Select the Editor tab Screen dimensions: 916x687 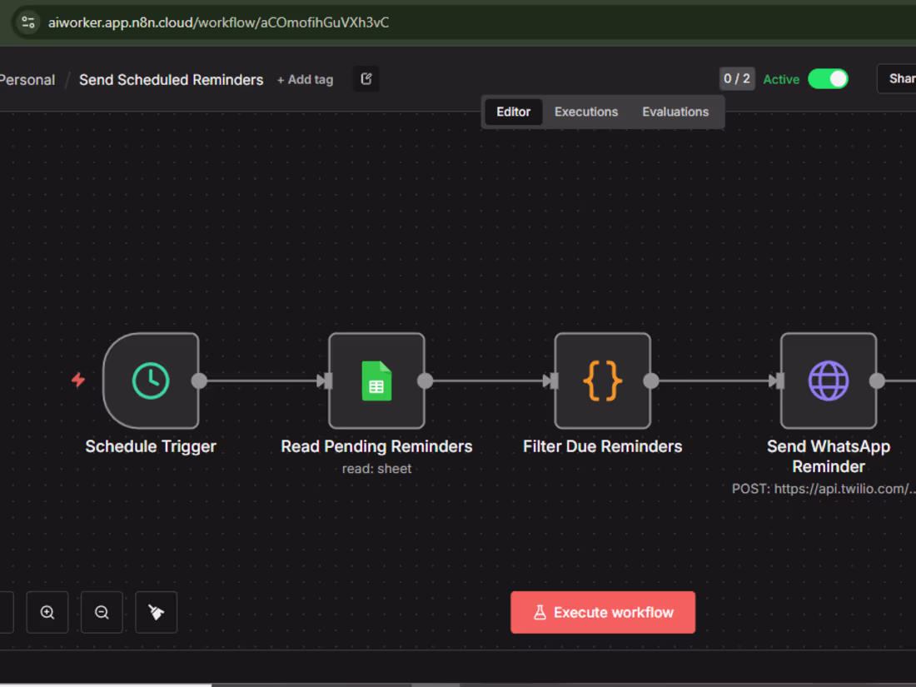[x=513, y=111]
